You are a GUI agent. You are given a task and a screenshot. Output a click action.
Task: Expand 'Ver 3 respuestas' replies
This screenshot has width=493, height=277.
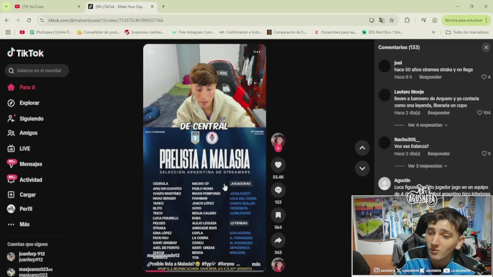tap(428, 166)
